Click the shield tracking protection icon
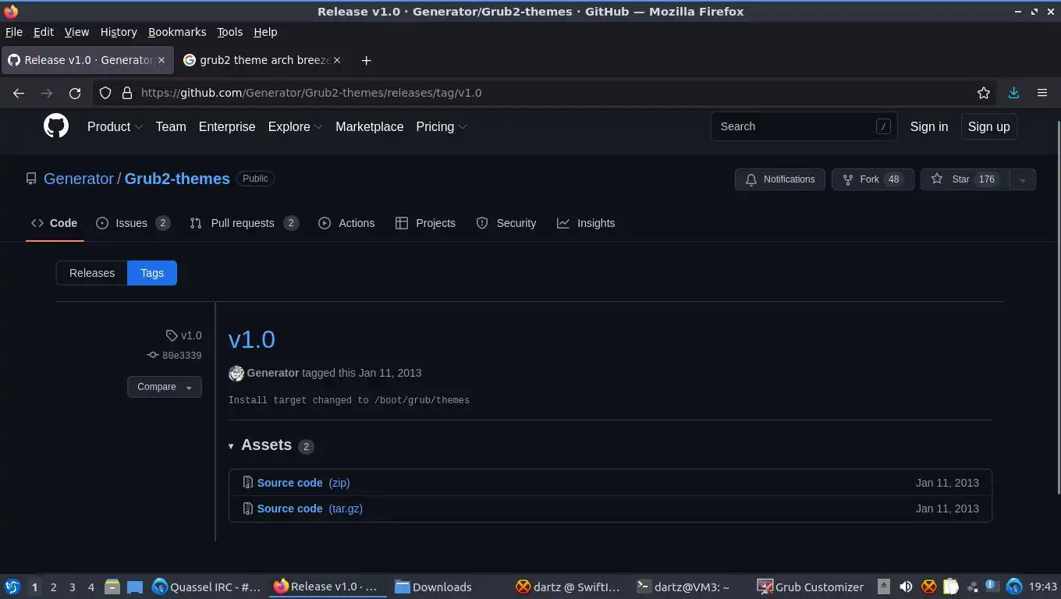 105,93
